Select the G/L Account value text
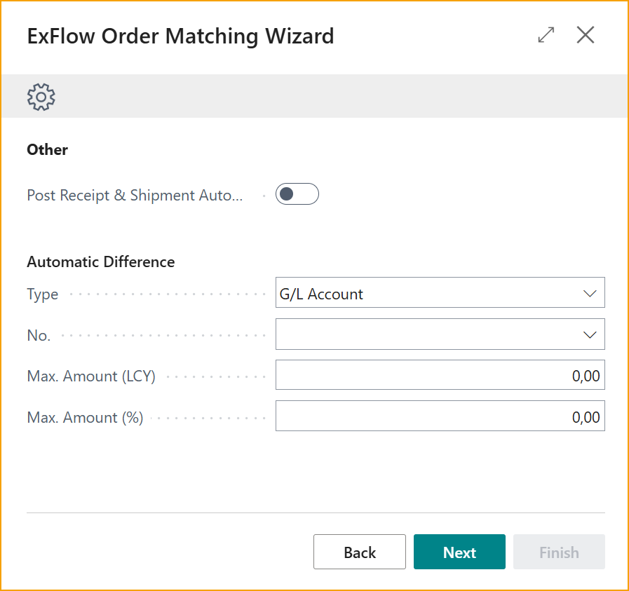 point(320,293)
